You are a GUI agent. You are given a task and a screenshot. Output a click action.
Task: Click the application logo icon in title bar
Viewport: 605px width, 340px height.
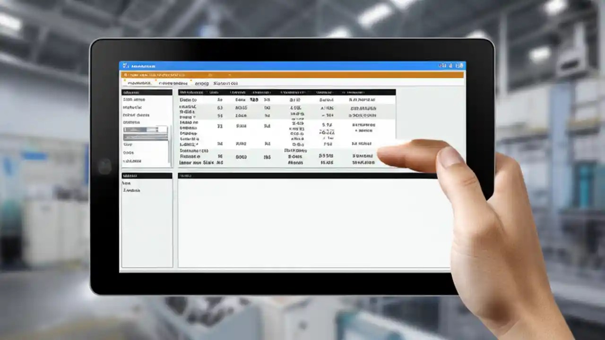coord(126,66)
